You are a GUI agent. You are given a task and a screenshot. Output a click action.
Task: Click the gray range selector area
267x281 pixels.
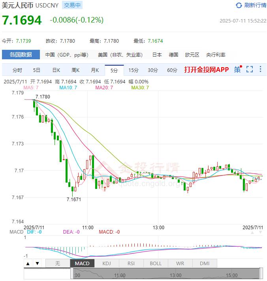(166, 273)
